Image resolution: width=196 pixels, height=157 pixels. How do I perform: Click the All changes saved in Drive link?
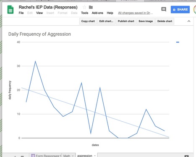pos(136,13)
